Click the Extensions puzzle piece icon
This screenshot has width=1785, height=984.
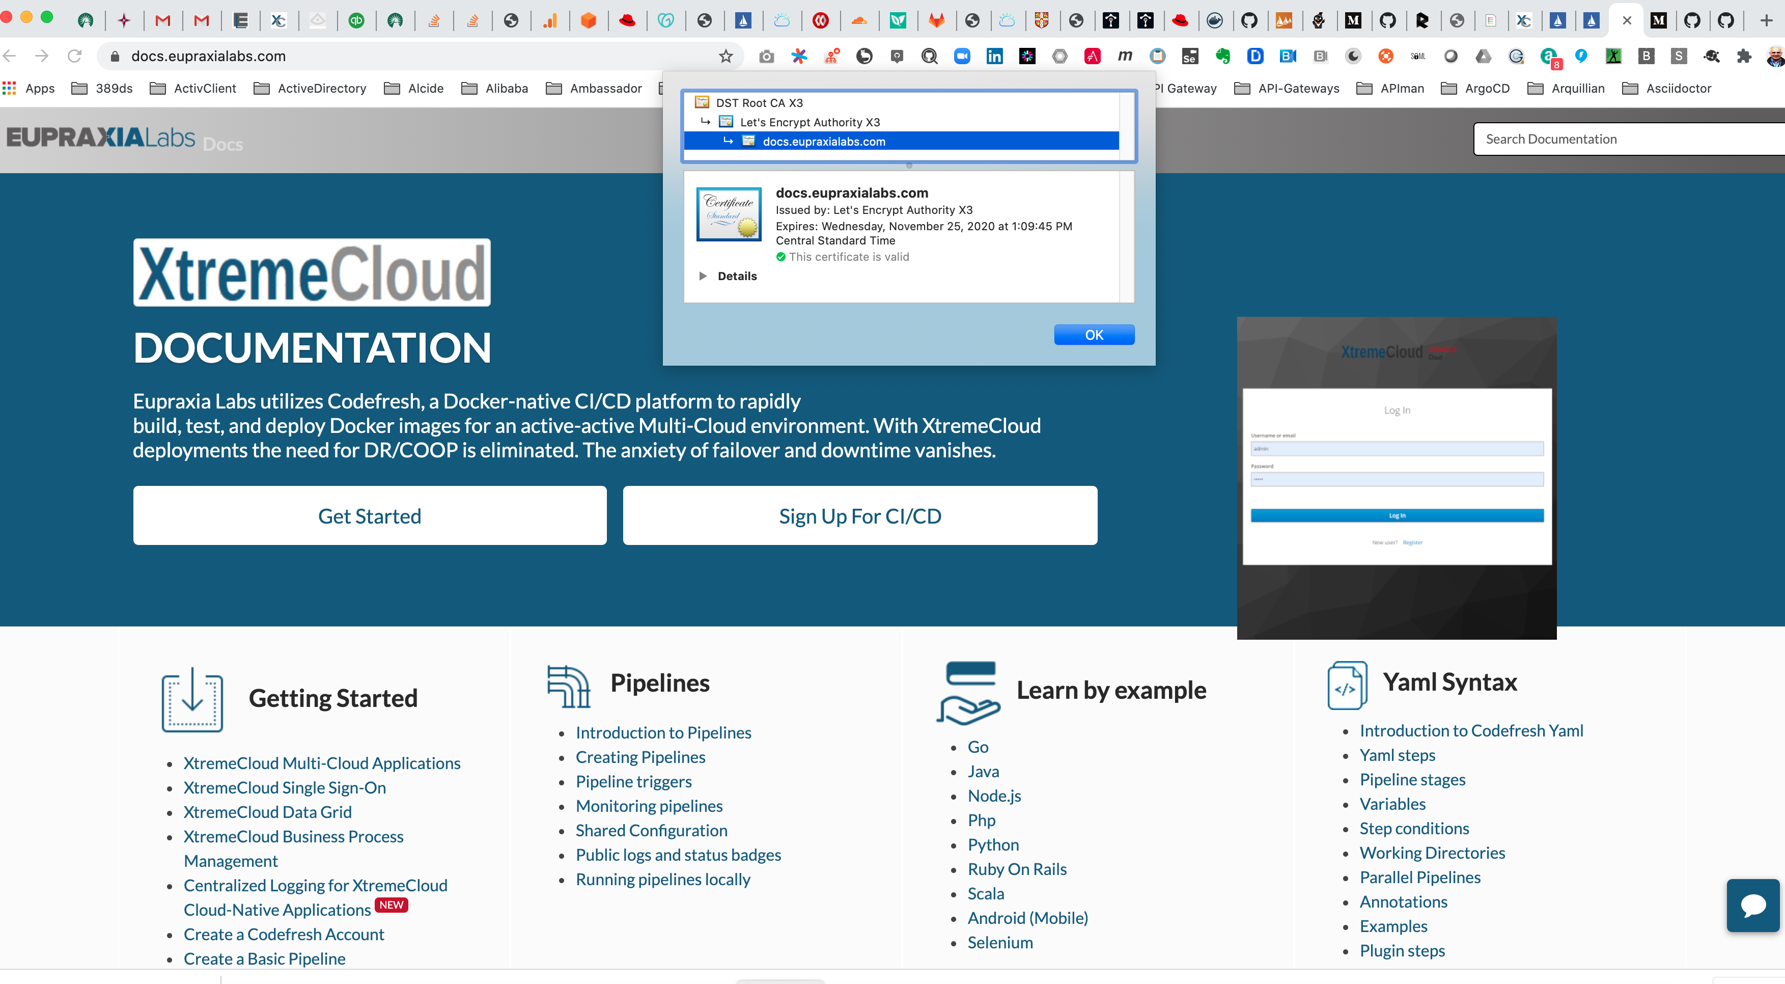tap(1744, 56)
